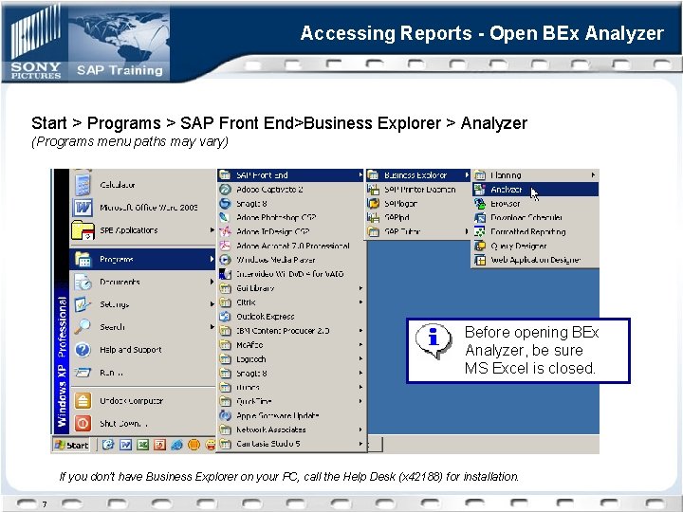Viewport: 683px width, 512px height.
Task: Launch SnagIt 8 application below Adobe Captivate
Action: (x=291, y=203)
